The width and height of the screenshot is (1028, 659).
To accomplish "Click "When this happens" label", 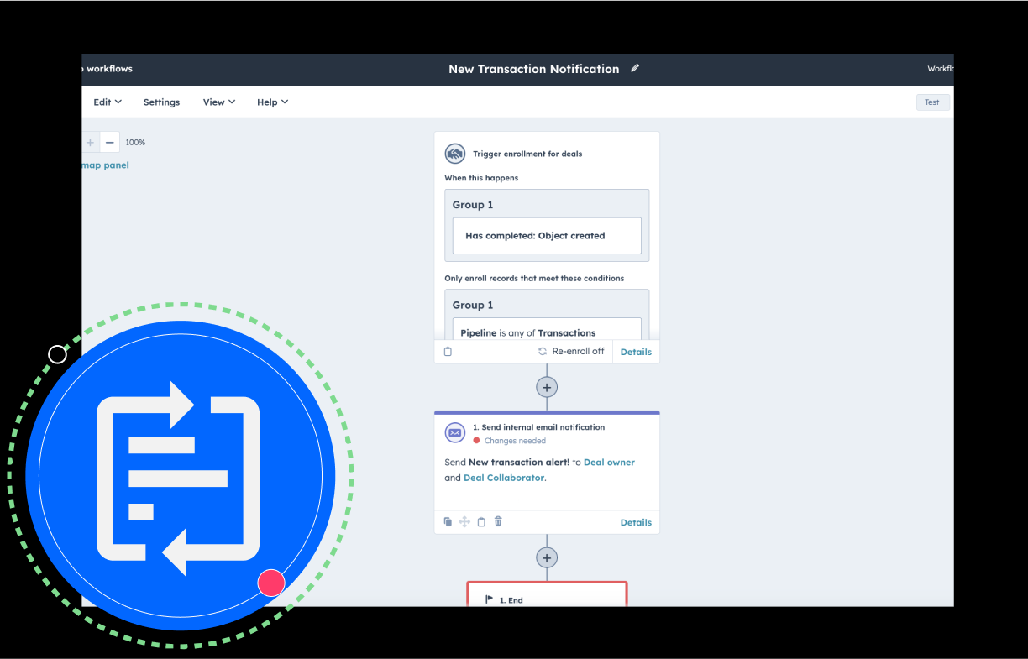I will 481,178.
